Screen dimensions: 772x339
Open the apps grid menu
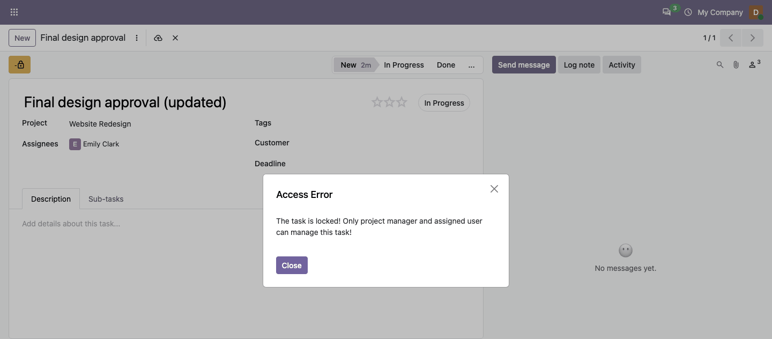point(14,12)
